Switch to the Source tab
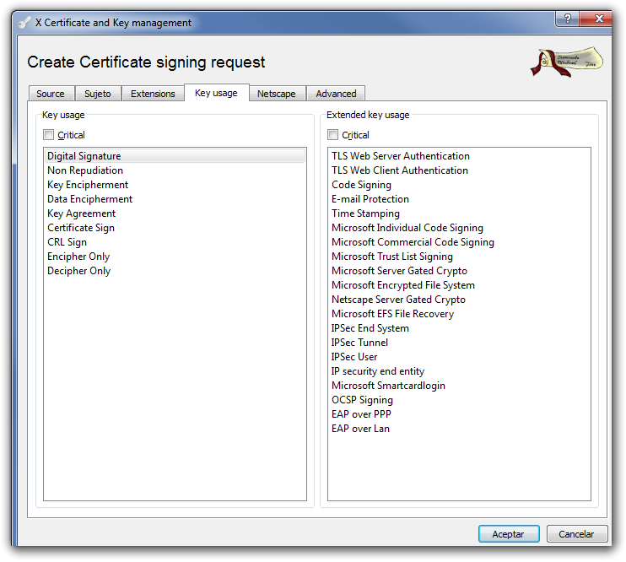Image resolution: width=626 pixels, height=562 pixels. [51, 94]
